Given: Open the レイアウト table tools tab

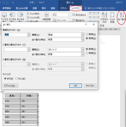Looking at the screenshot, I should (x=76, y=8).
